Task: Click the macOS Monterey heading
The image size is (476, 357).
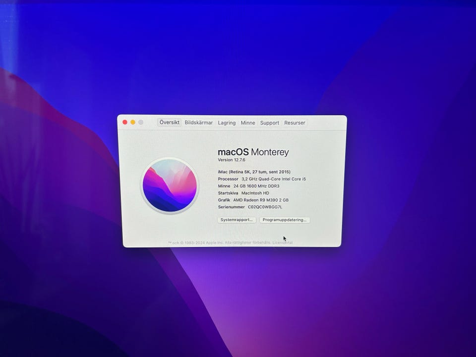Action: click(253, 152)
